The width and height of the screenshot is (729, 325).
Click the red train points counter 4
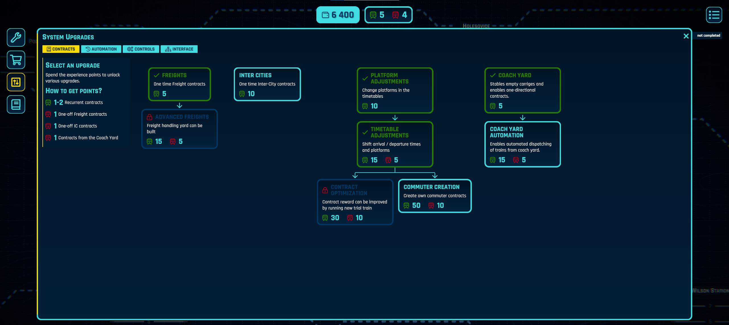[x=400, y=15]
